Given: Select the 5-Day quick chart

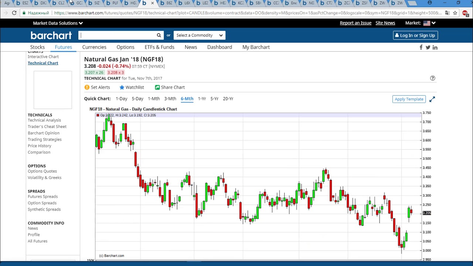Looking at the screenshot, I should [137, 99].
